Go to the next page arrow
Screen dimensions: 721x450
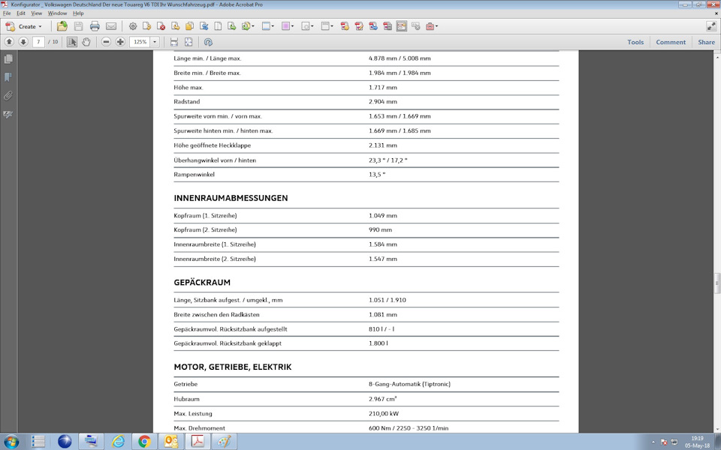click(x=23, y=42)
